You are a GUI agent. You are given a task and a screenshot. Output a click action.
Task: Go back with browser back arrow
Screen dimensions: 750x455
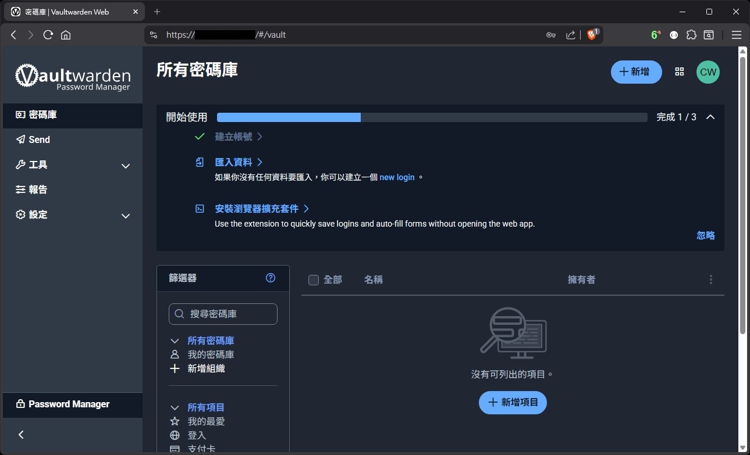pos(14,35)
